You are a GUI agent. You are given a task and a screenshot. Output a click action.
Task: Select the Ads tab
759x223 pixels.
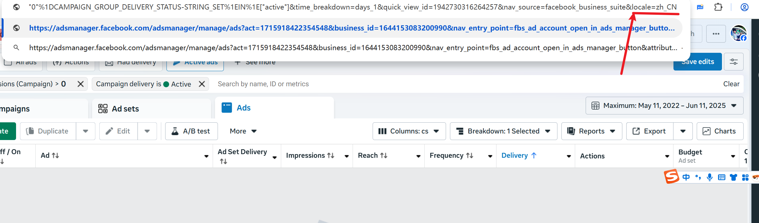pos(243,108)
